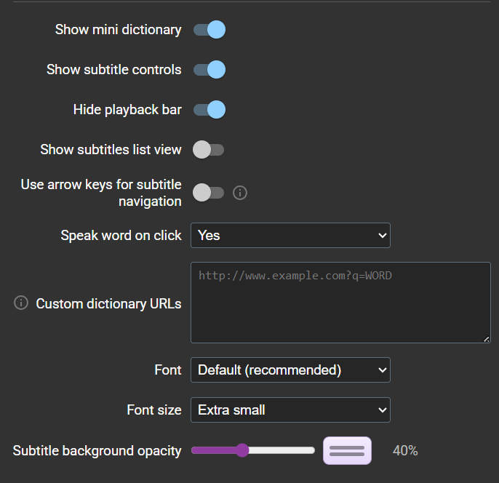Click the Subtitle background opacity slider handle
Image resolution: width=499 pixels, height=483 pixels.
click(x=242, y=450)
